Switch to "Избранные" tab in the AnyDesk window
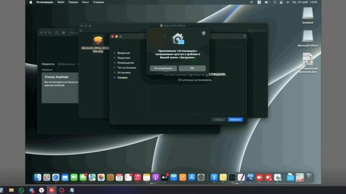The width and height of the screenshot is (346, 194). [66, 64]
